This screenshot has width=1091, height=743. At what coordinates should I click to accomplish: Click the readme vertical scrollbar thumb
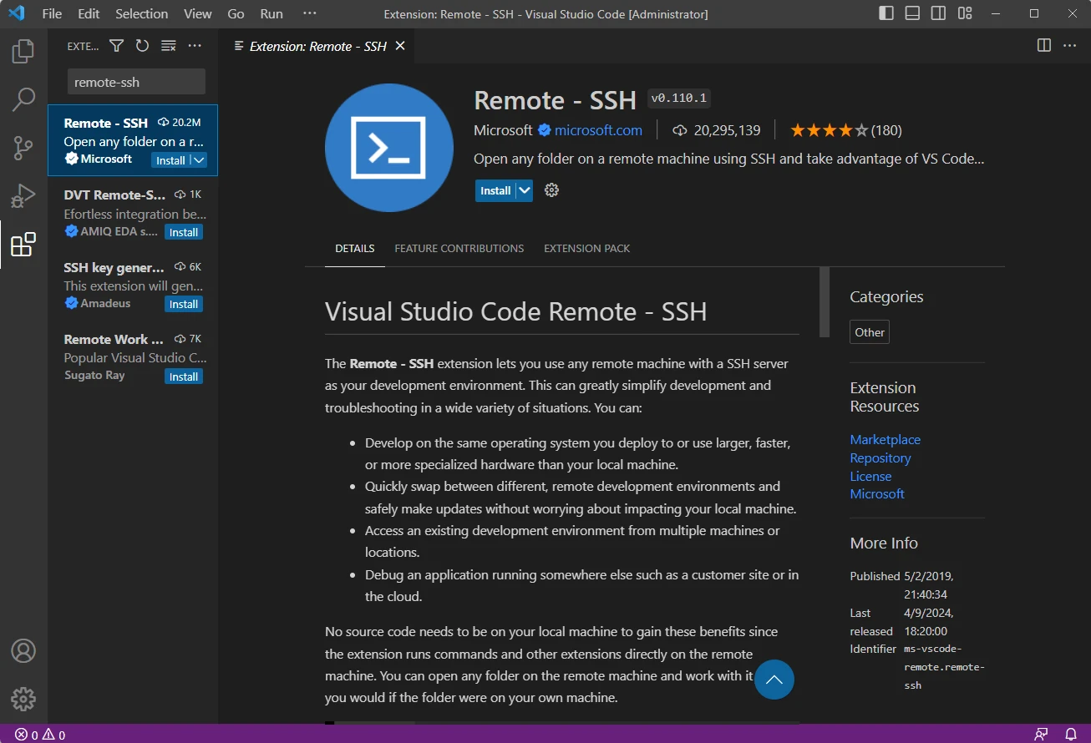[x=825, y=302]
